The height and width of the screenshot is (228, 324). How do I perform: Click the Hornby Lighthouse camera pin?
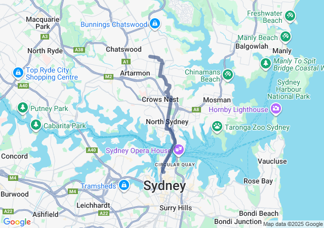276,108
